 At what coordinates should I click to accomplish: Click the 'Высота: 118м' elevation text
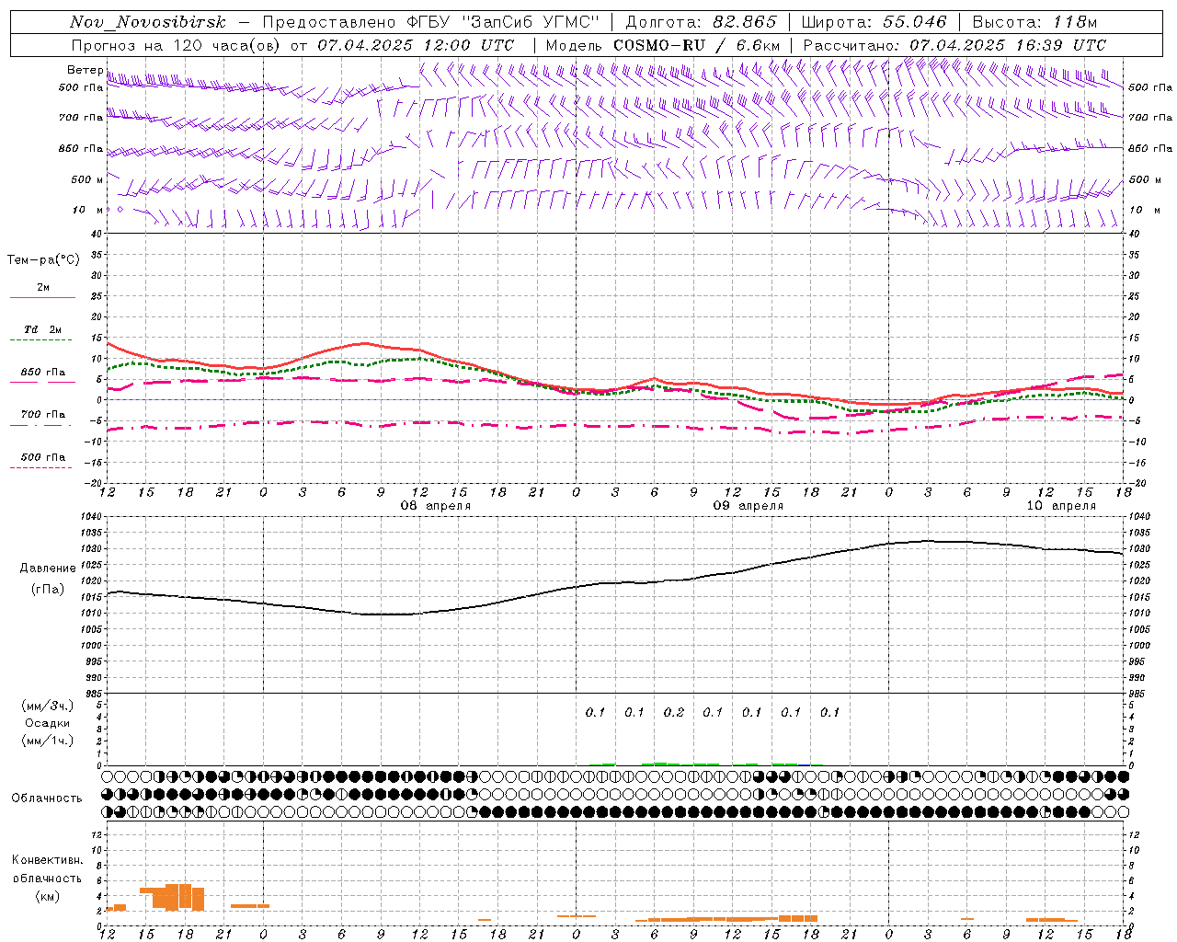coord(1034,22)
